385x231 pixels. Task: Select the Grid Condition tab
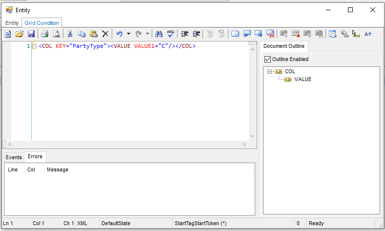(x=42, y=23)
